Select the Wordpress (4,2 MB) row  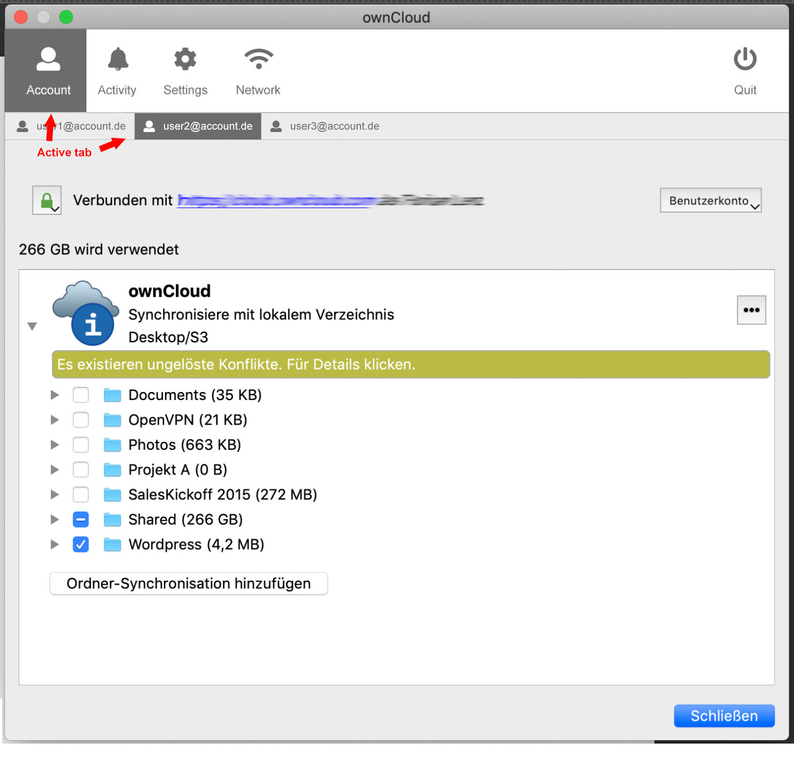click(x=196, y=544)
